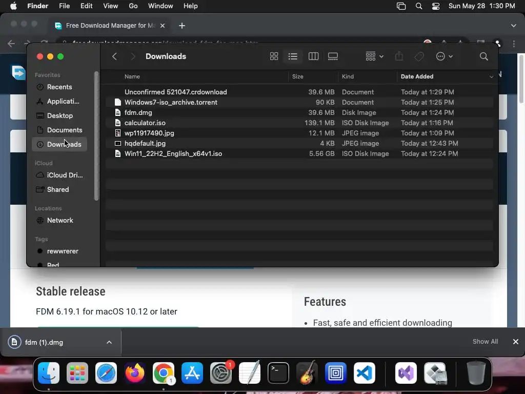The width and height of the screenshot is (525, 394).
Task: Click the Finder share button
Action: [x=399, y=56]
